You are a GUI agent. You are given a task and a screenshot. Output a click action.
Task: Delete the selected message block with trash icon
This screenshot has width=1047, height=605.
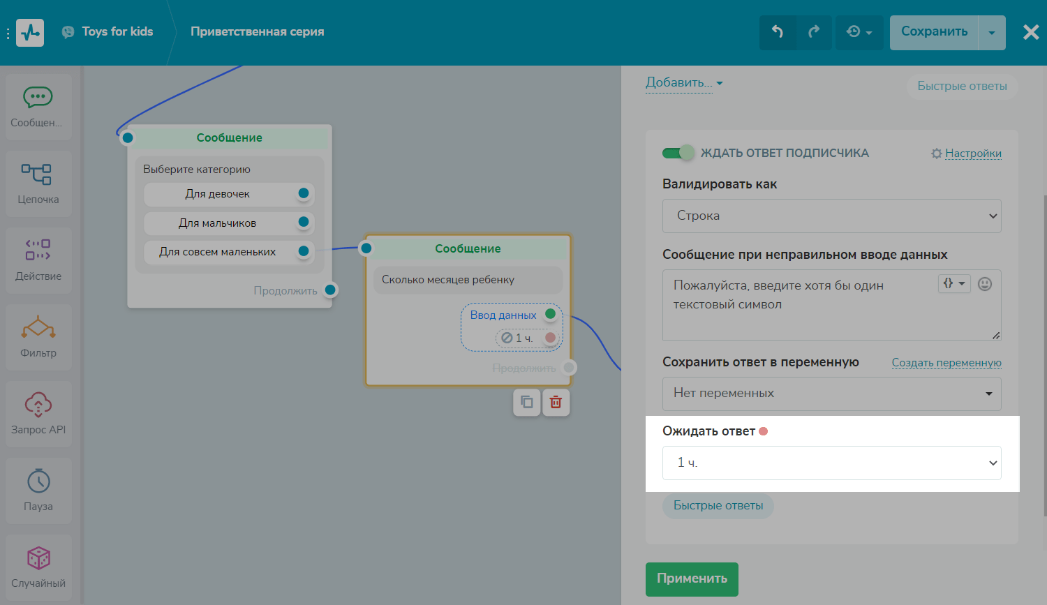(x=556, y=402)
